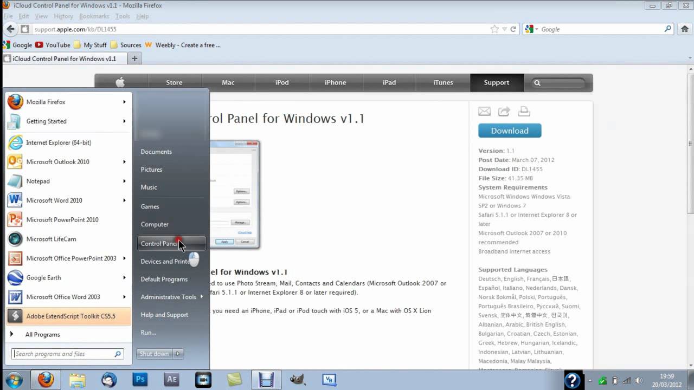Open Control Panel from Start menu
The image size is (694, 390).
171,244
